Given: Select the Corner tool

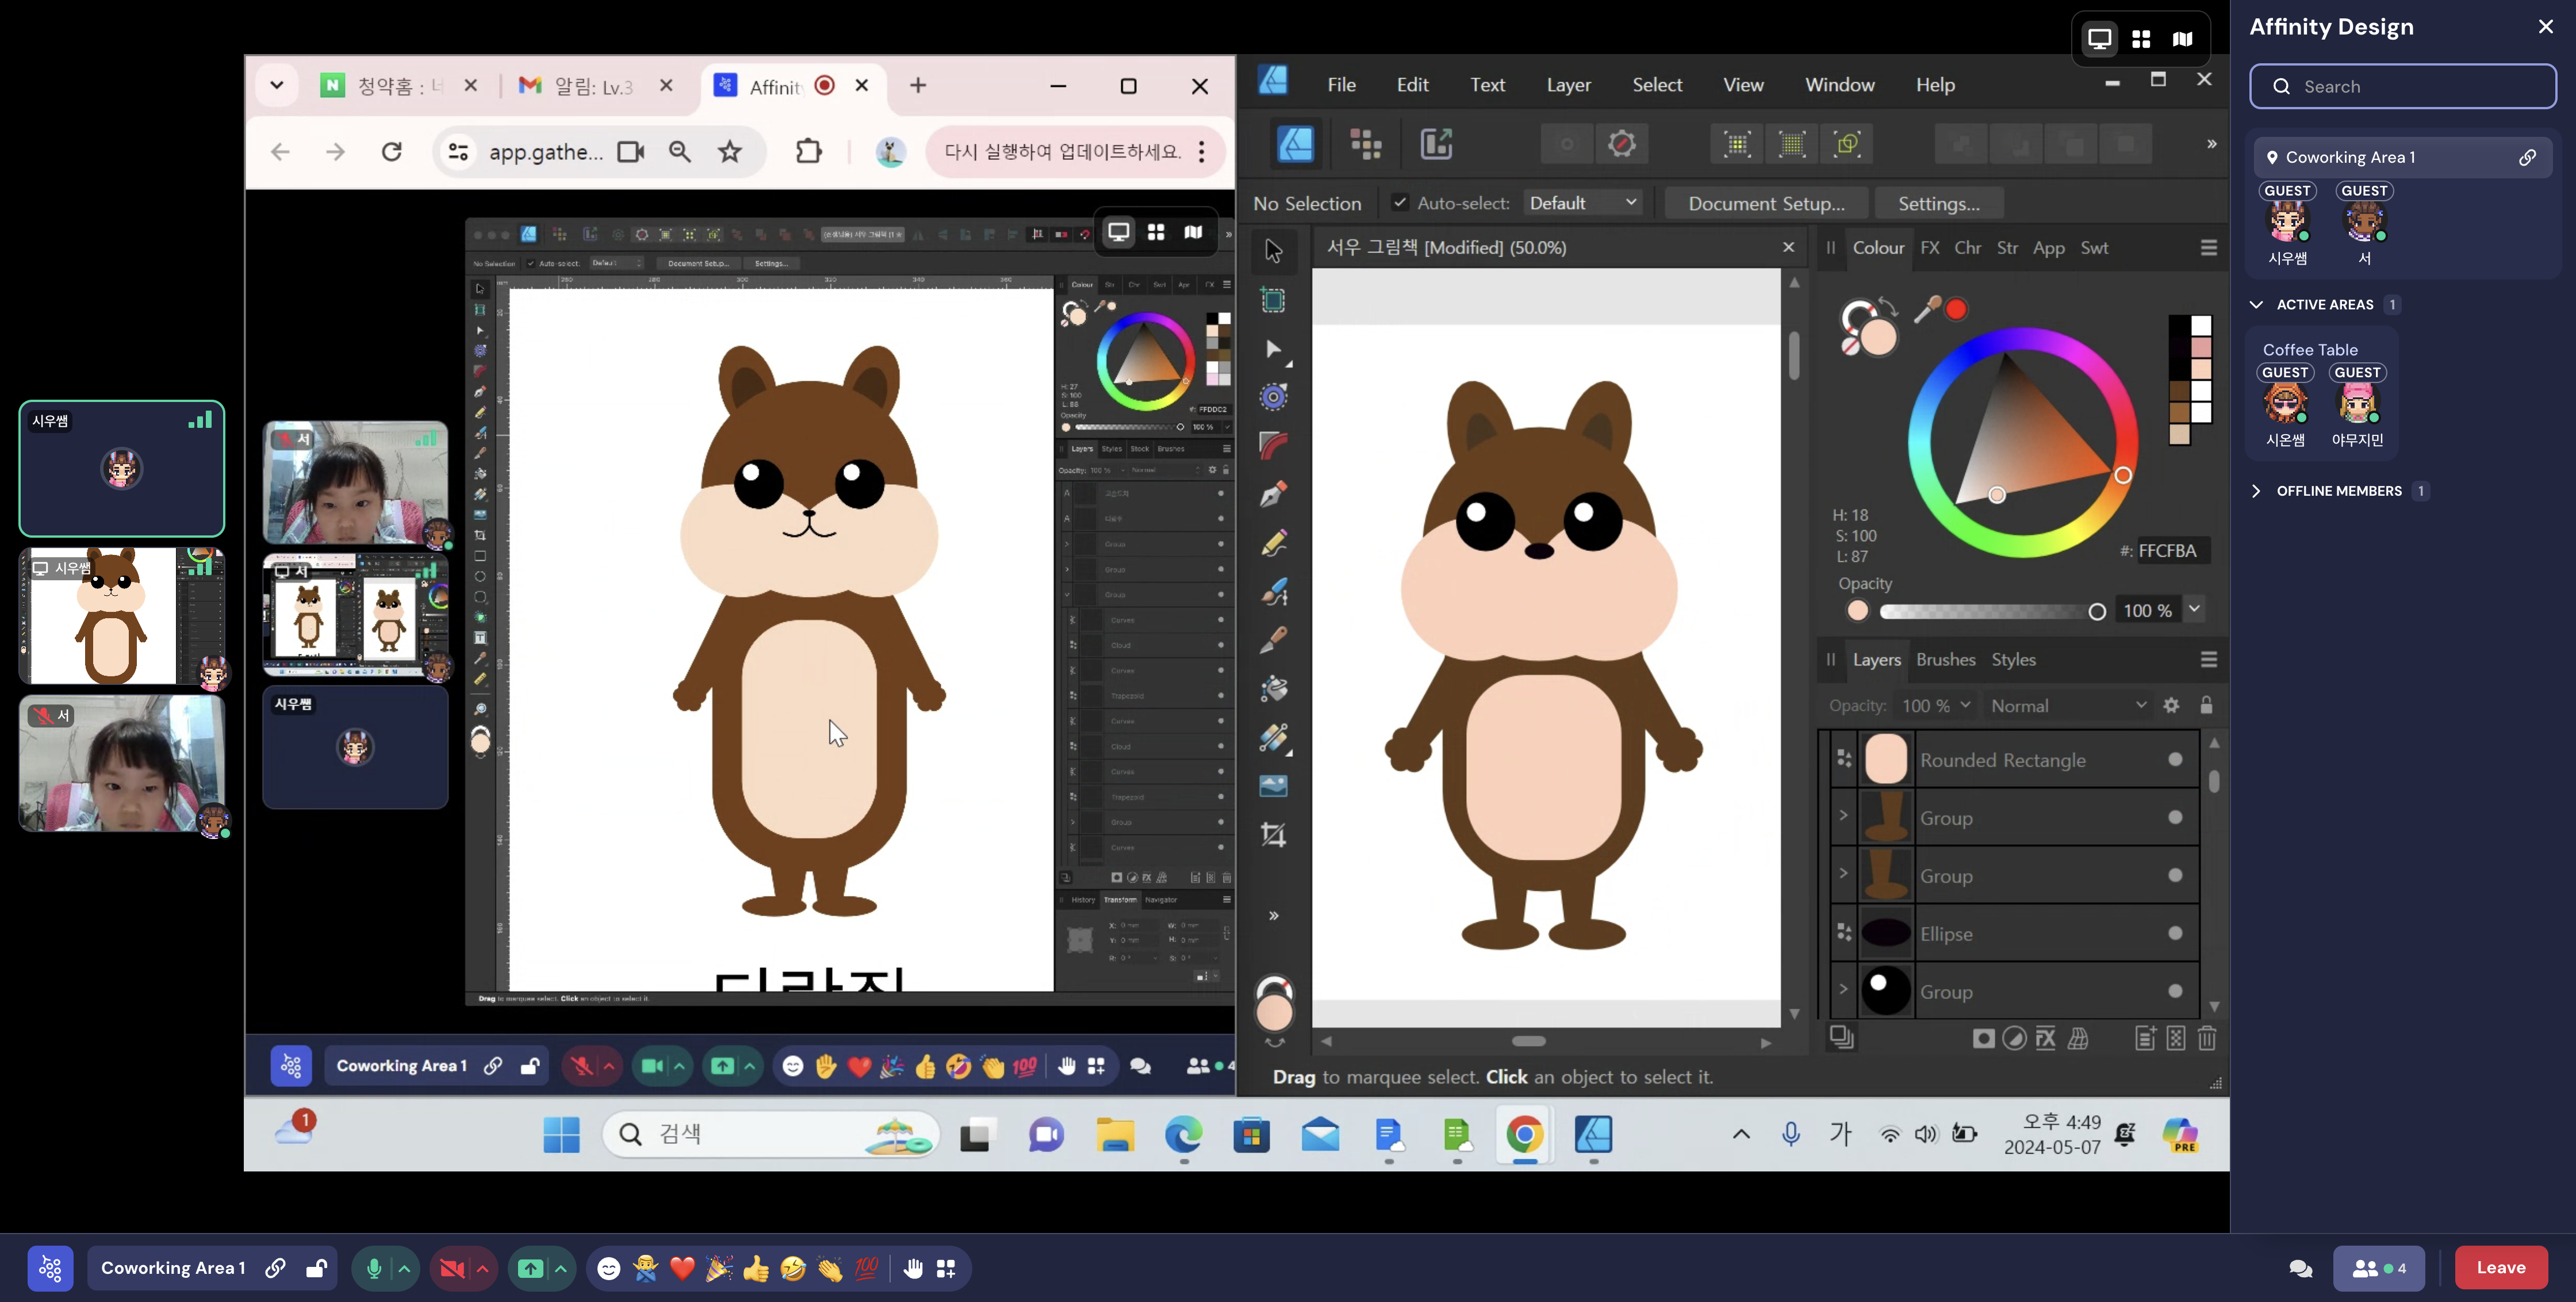Looking at the screenshot, I should [1273, 445].
